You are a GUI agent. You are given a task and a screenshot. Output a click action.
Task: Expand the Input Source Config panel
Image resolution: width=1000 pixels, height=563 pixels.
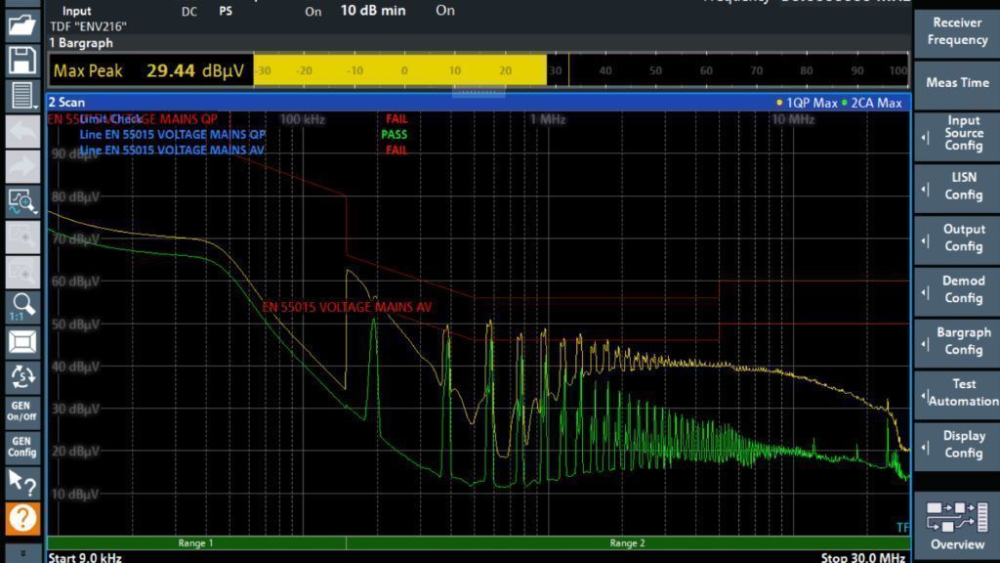962,134
